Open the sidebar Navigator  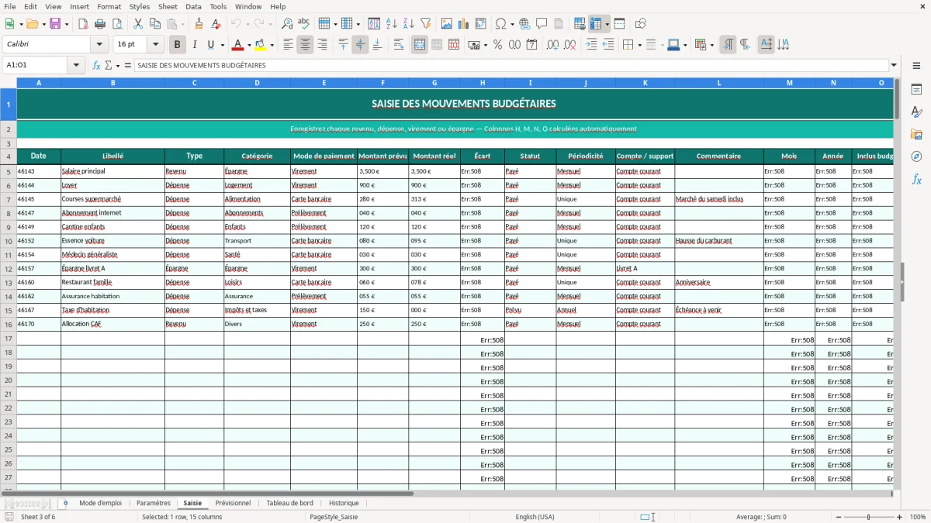pyautogui.click(x=916, y=157)
